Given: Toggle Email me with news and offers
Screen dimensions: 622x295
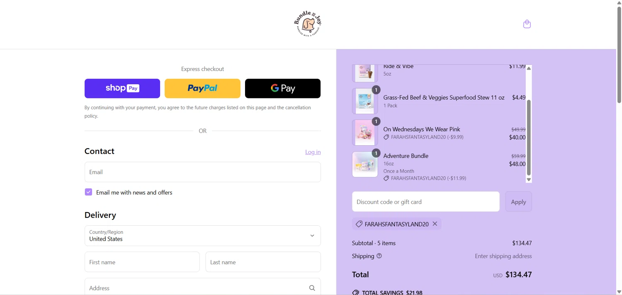Looking at the screenshot, I should tap(88, 192).
